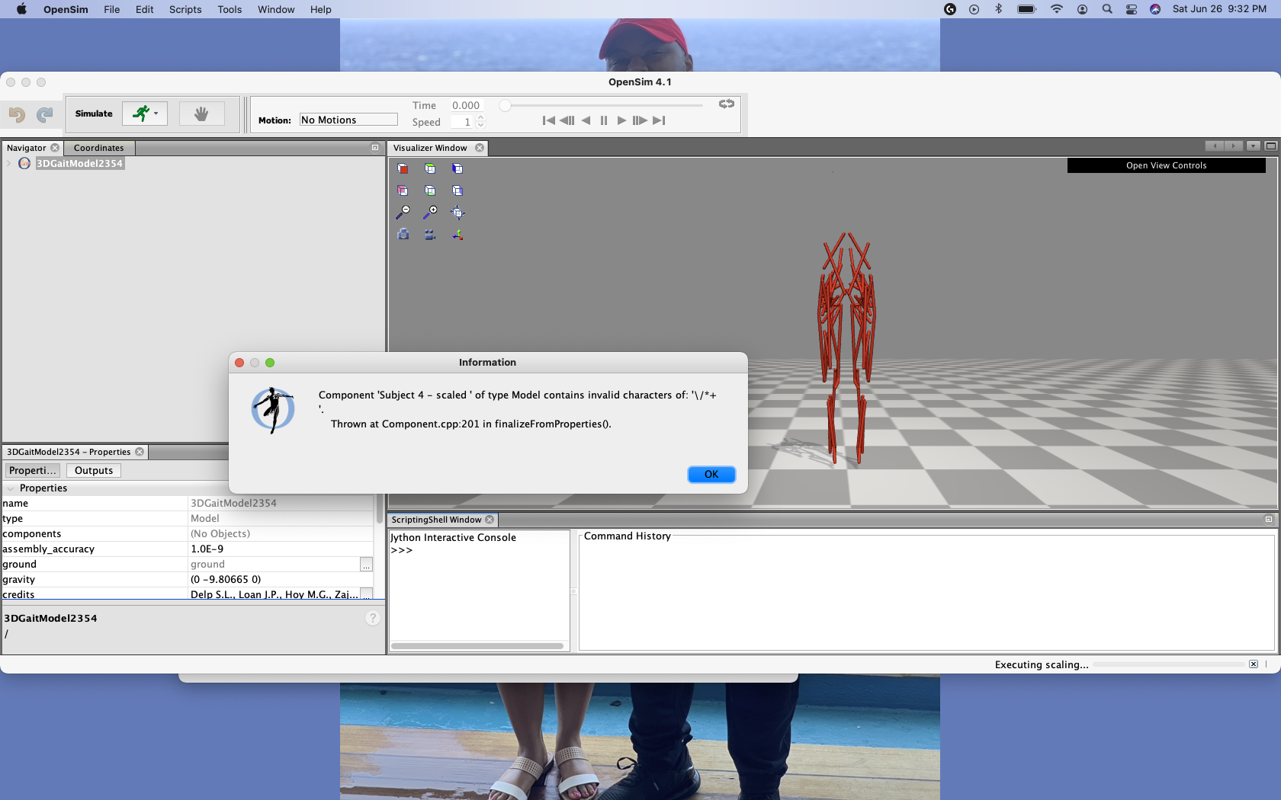Viewport: 1281px width, 800px height.
Task: Click the Jython console prompt
Action: coord(402,550)
